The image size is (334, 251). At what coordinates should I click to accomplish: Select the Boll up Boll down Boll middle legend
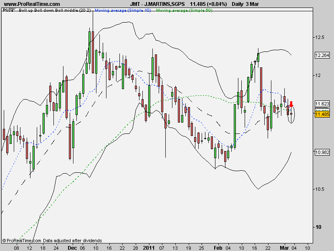tap(55, 10)
